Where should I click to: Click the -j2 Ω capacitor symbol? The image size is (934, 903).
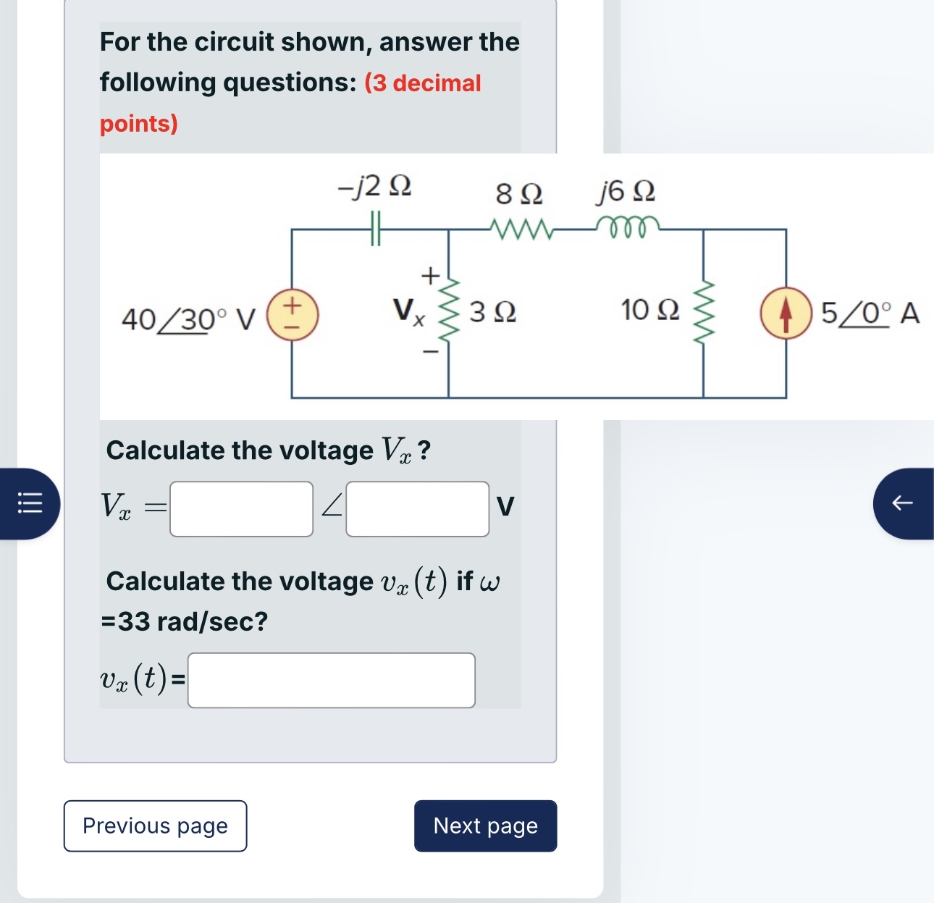[374, 228]
